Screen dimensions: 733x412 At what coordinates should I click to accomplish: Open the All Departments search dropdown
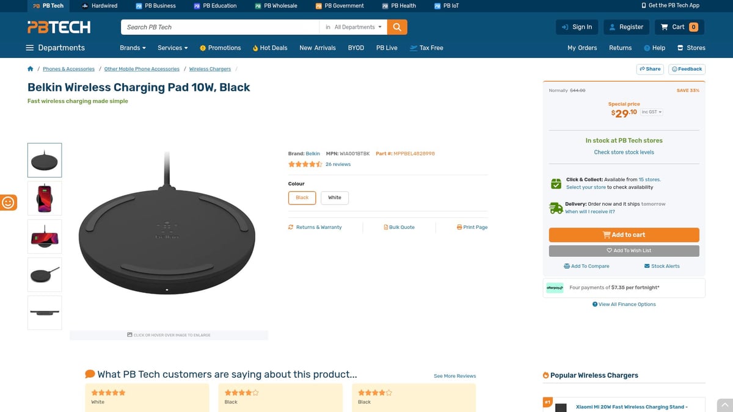coord(354,27)
